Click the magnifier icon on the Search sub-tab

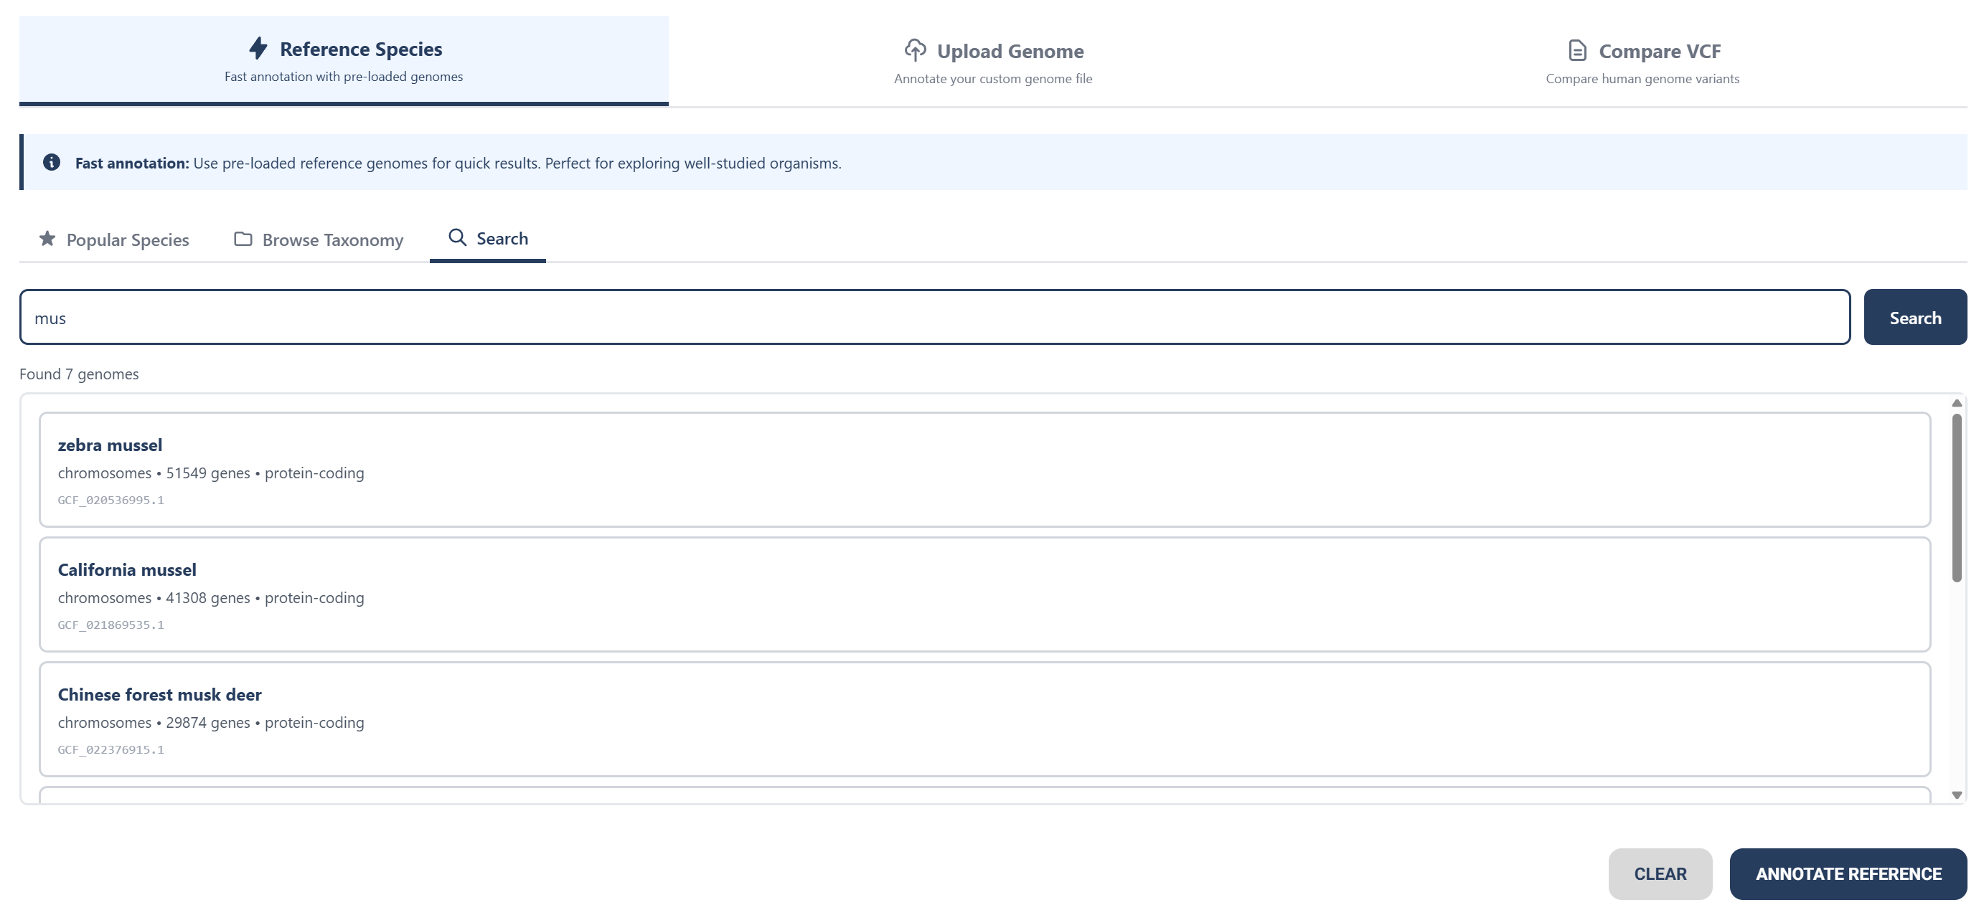[458, 238]
